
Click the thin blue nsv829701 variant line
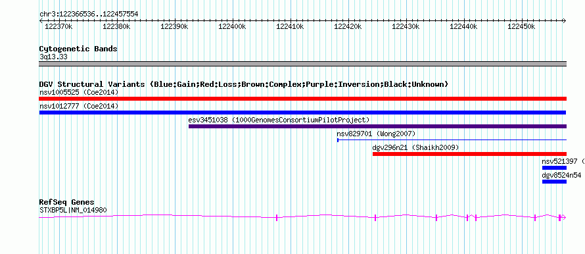(452, 140)
